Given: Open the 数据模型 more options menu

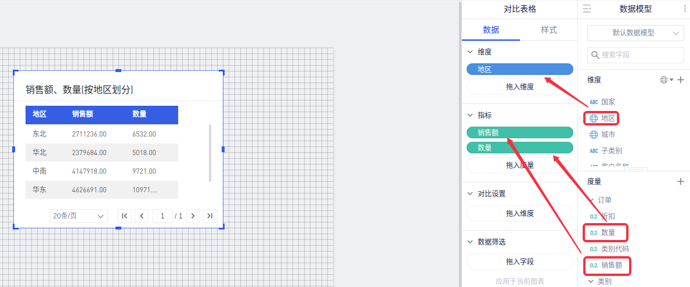Looking at the screenshot, I should point(684,9).
